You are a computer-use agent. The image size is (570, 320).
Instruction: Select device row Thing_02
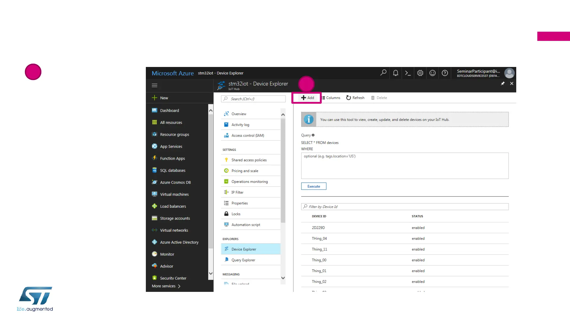click(x=405, y=281)
